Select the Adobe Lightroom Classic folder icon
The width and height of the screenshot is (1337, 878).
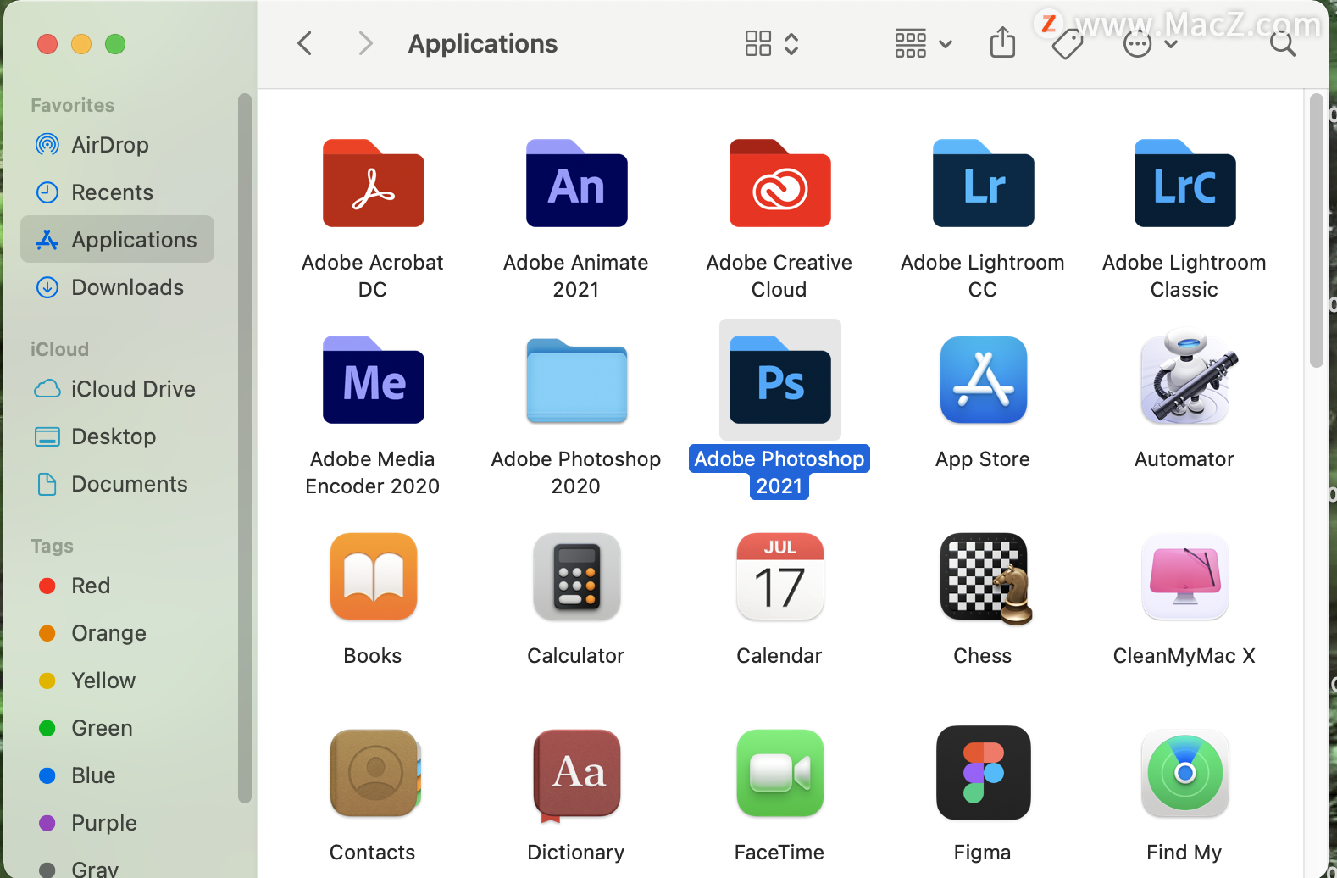point(1184,183)
